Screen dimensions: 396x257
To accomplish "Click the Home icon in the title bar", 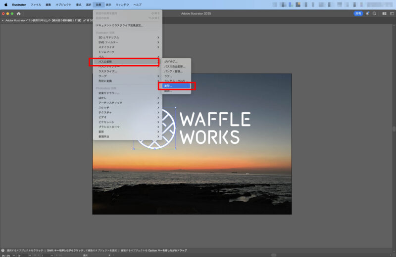I will pos(19,13).
